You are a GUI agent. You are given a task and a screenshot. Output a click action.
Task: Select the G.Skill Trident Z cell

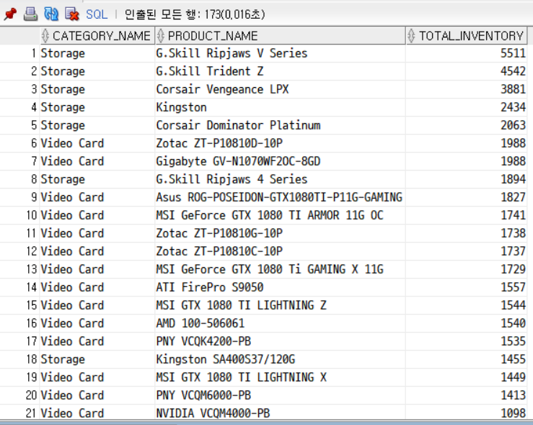[280, 71]
